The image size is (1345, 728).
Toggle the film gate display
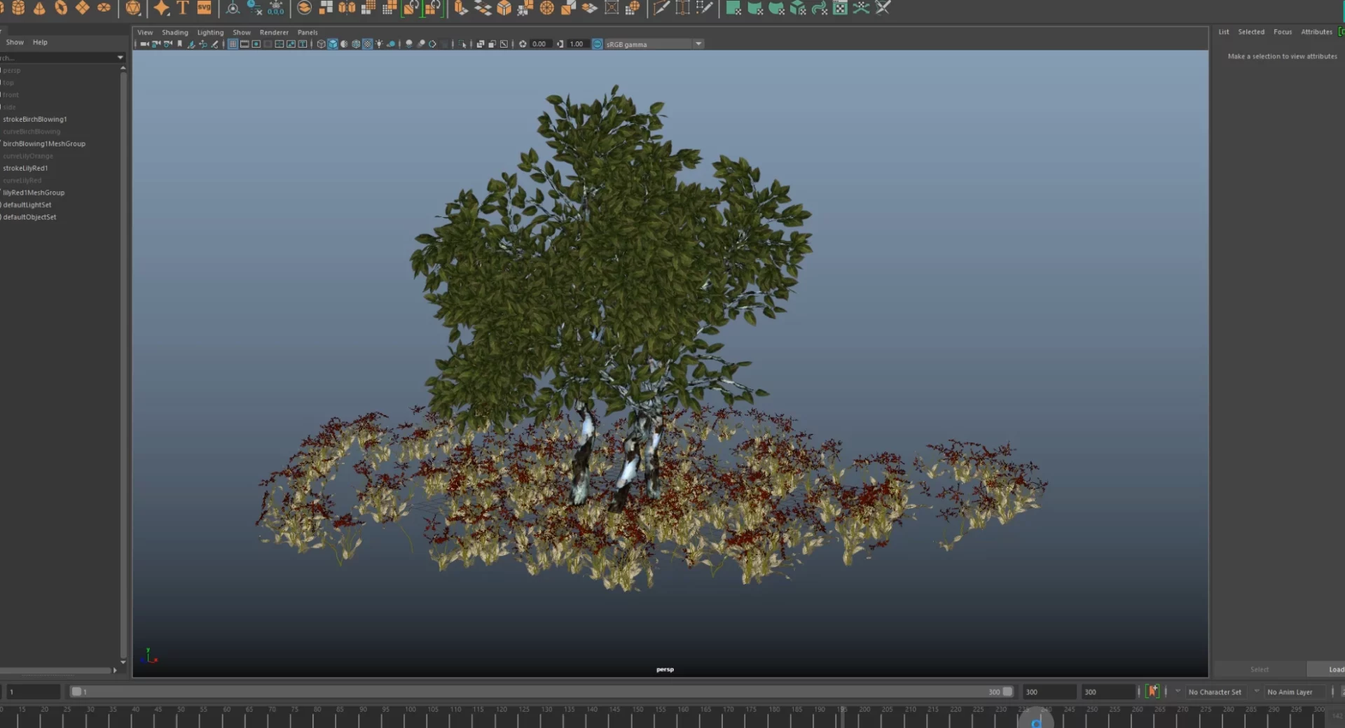244,44
